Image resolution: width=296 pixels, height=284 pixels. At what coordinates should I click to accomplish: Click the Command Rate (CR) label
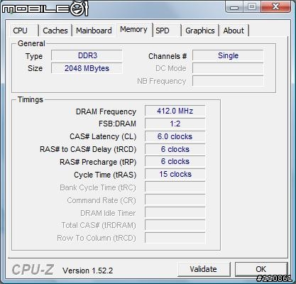[x=102, y=200]
